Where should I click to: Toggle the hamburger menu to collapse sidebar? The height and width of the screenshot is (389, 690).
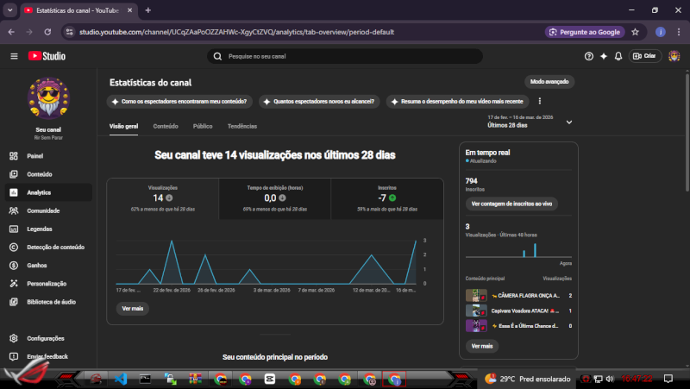(14, 56)
